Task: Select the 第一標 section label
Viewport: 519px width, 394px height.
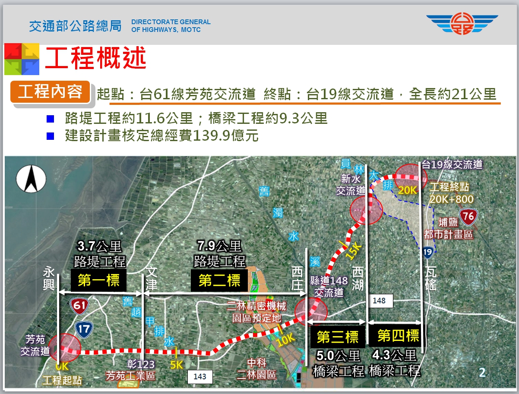Action: (98, 281)
